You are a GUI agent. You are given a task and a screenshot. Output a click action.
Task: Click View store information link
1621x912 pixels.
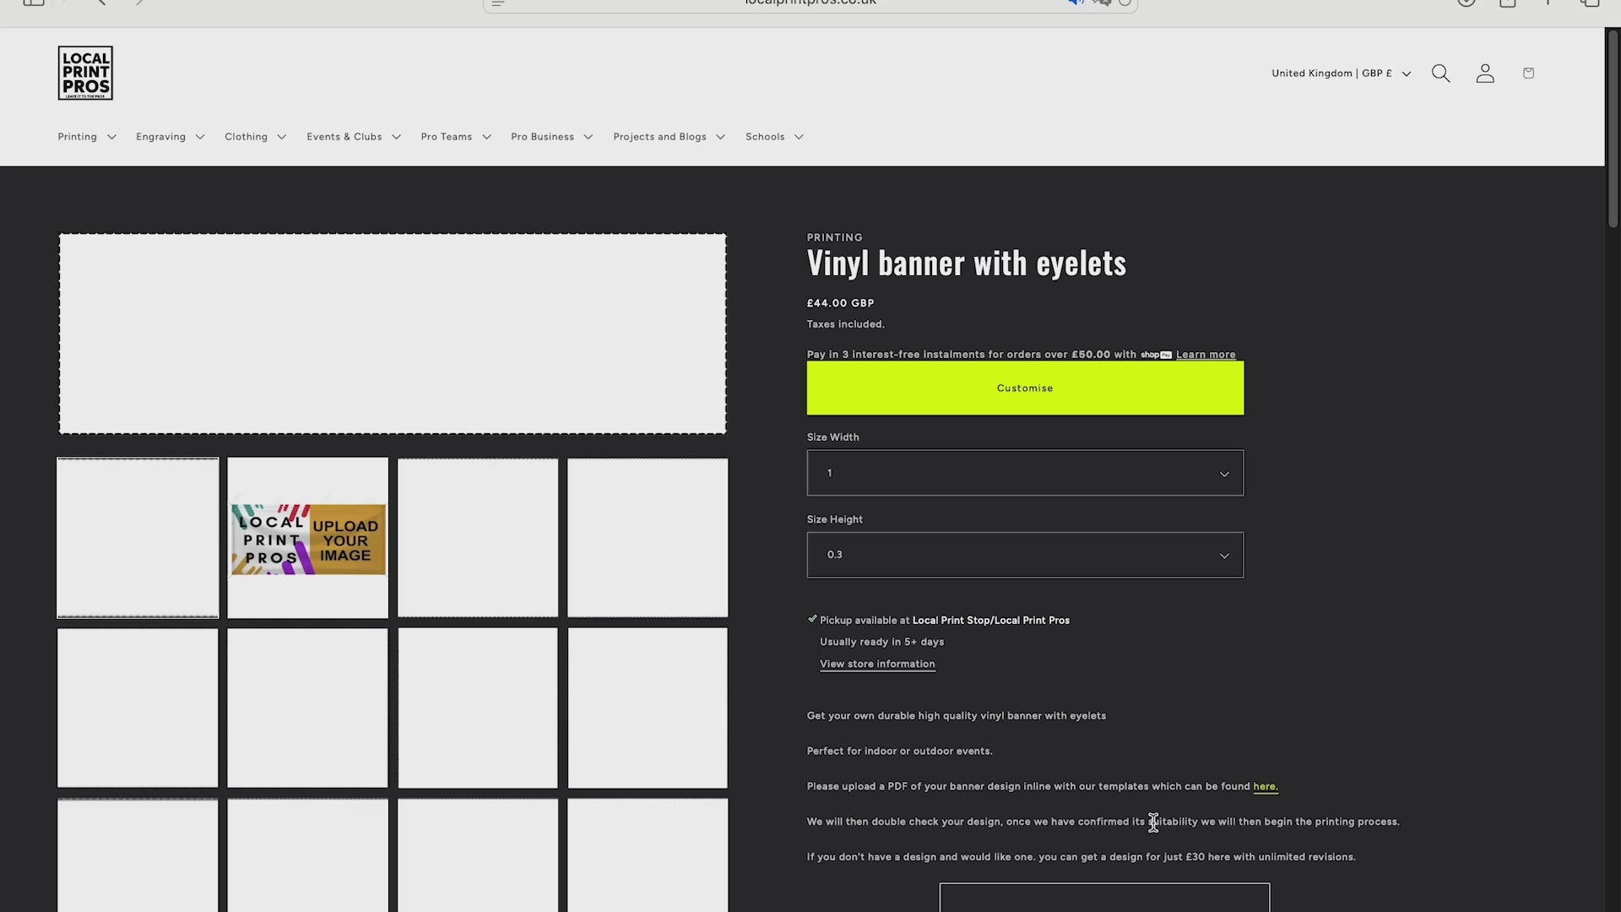(876, 664)
